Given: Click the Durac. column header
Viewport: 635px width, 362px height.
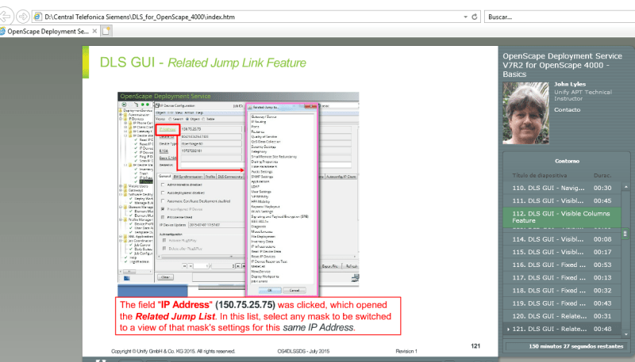Looking at the screenshot, I should 602,175.
